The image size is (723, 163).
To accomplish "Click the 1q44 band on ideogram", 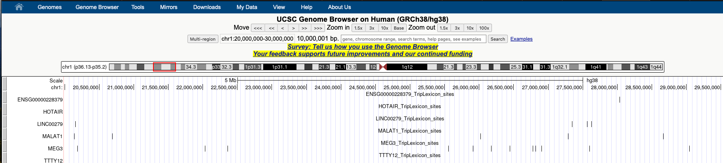I will [656, 67].
